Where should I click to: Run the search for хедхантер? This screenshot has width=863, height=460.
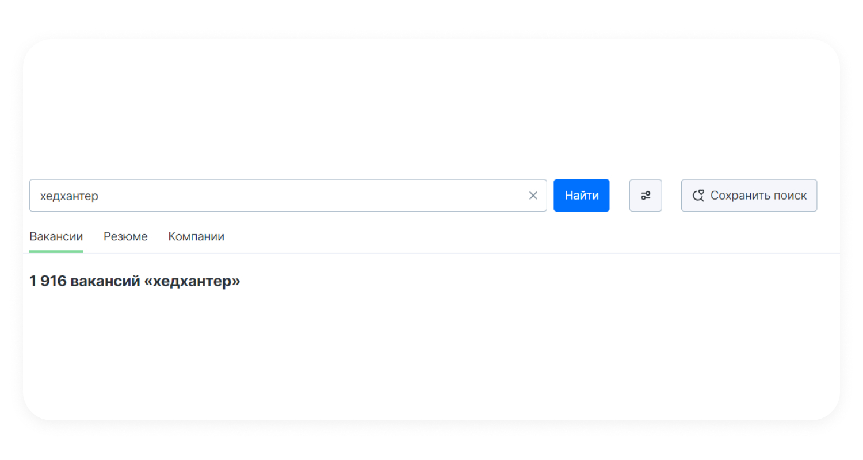[x=581, y=195]
